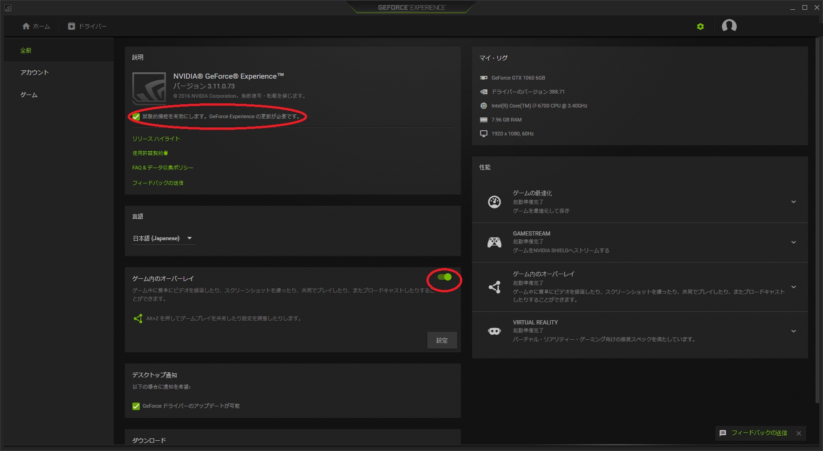Click the feedback chat bubble icon
Image resolution: width=823 pixels, height=451 pixels.
pos(723,433)
